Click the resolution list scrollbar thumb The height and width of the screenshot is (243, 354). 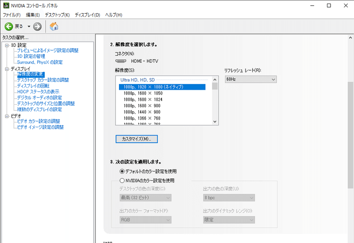click(215, 86)
